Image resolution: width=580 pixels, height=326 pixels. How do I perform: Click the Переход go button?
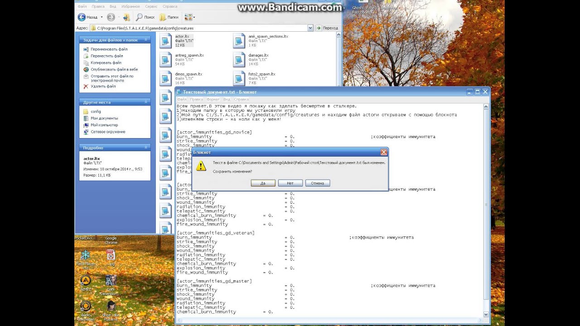click(327, 28)
